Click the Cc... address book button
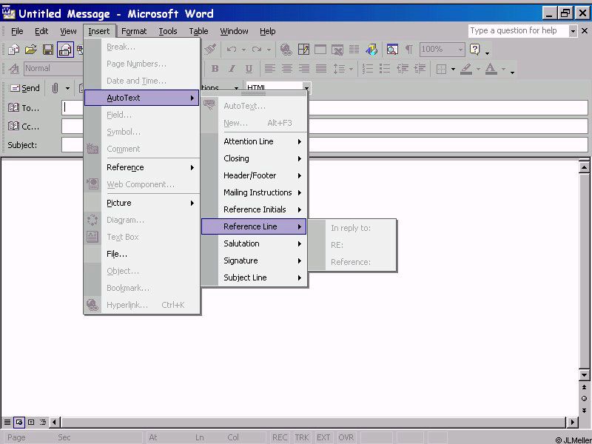592x444 pixels. coord(24,127)
